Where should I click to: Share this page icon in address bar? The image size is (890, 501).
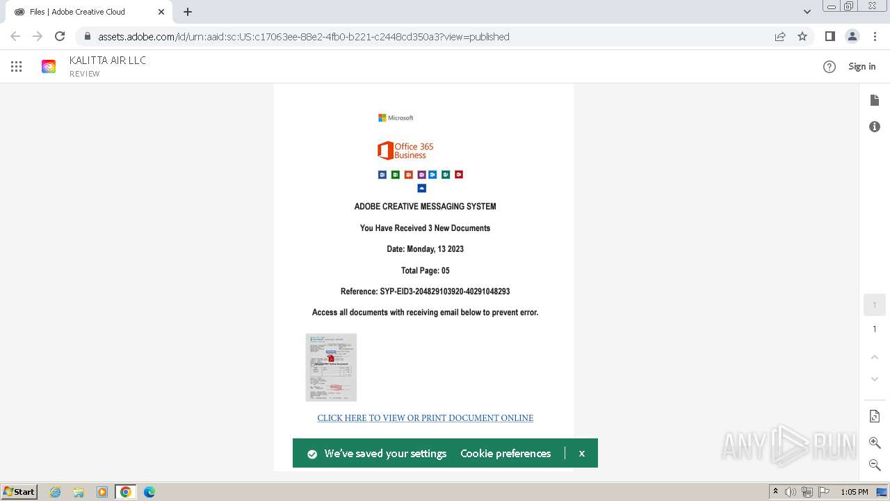coord(780,37)
